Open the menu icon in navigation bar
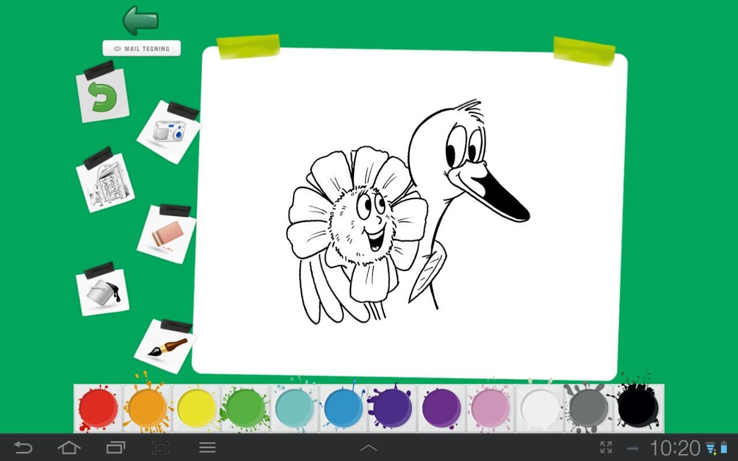Viewport: 738px width, 461px height. pyautogui.click(x=208, y=447)
